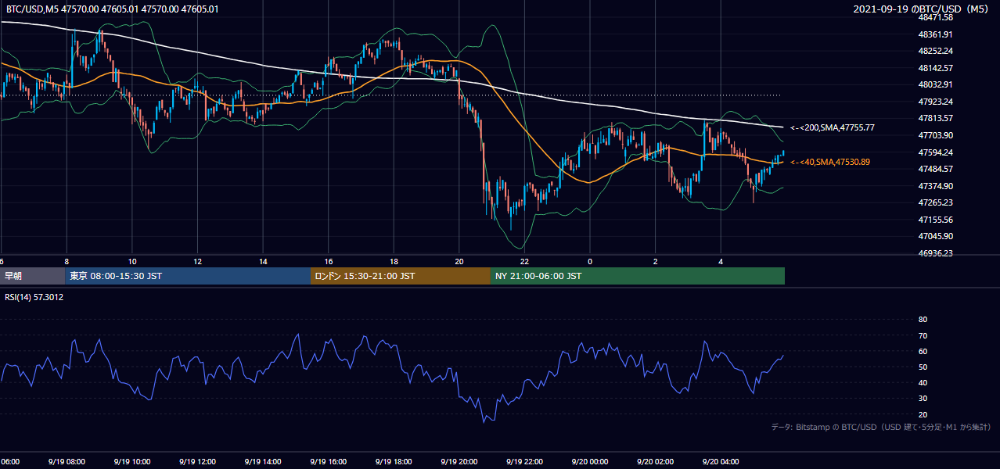
Task: Select the 200 SMA label 47755.77
Action: coord(833,127)
